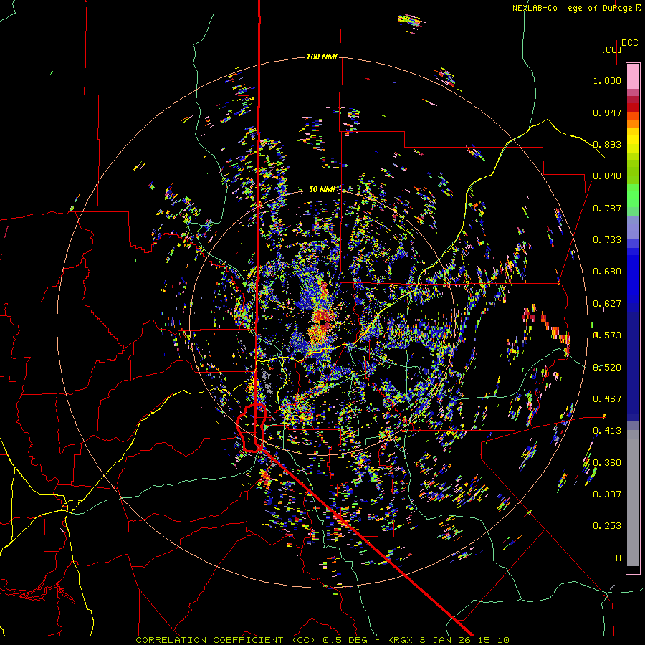Click the 100 NMI range ring label

click(x=322, y=57)
